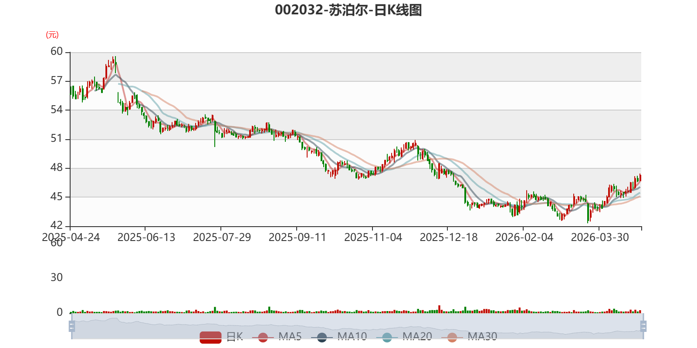Click the right data zoom slider handle
The height and width of the screenshot is (348, 697).
pyautogui.click(x=643, y=326)
